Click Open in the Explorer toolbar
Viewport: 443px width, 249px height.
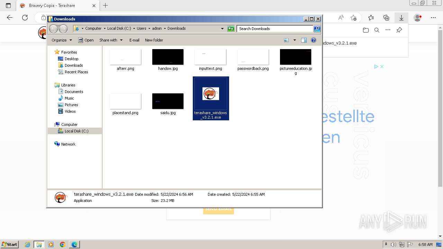click(x=86, y=40)
